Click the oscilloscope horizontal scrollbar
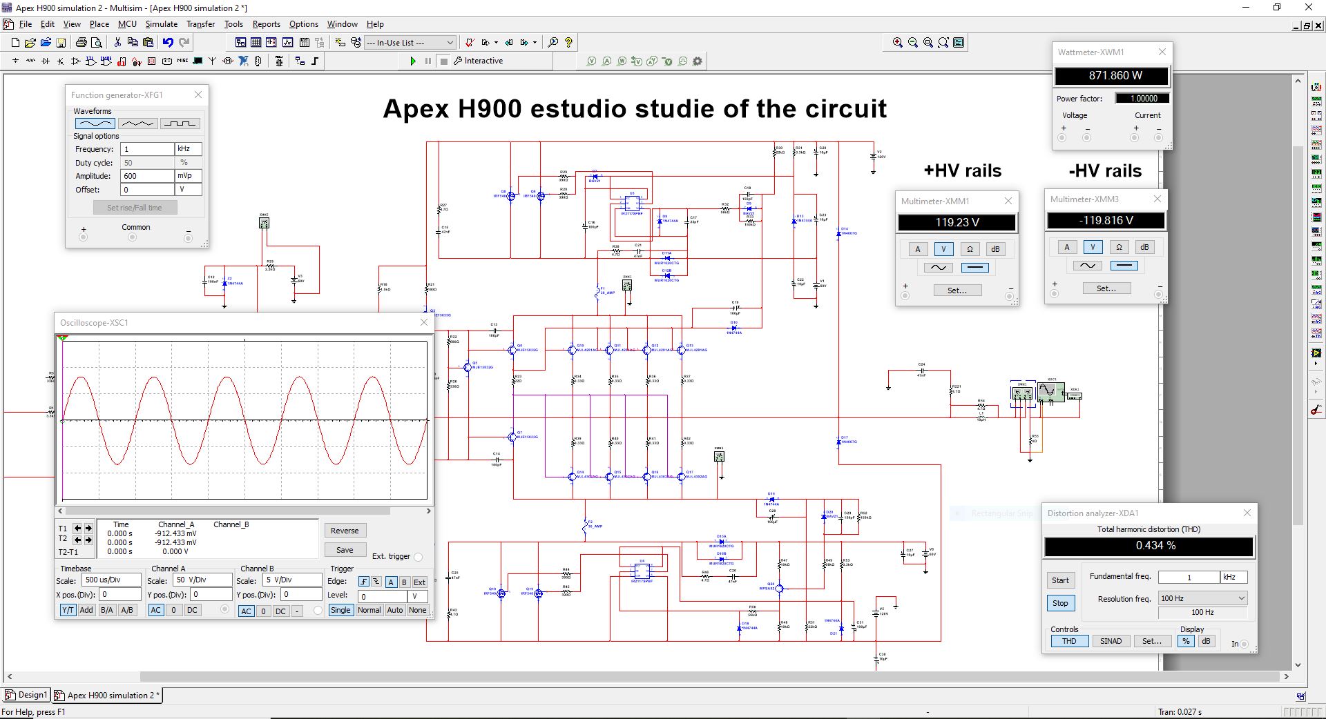 (228, 511)
